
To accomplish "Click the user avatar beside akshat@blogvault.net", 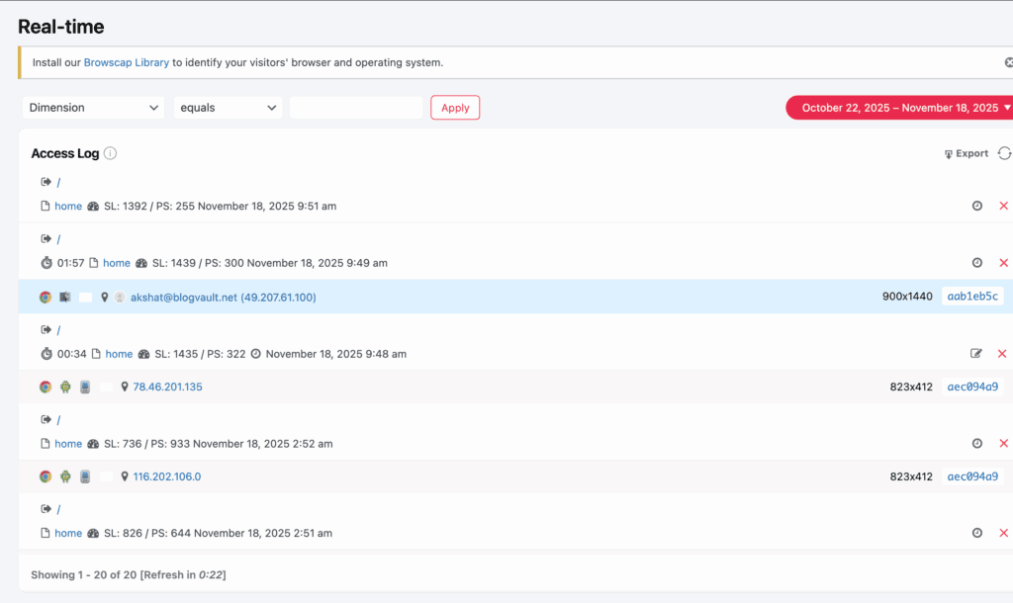I will tap(120, 297).
